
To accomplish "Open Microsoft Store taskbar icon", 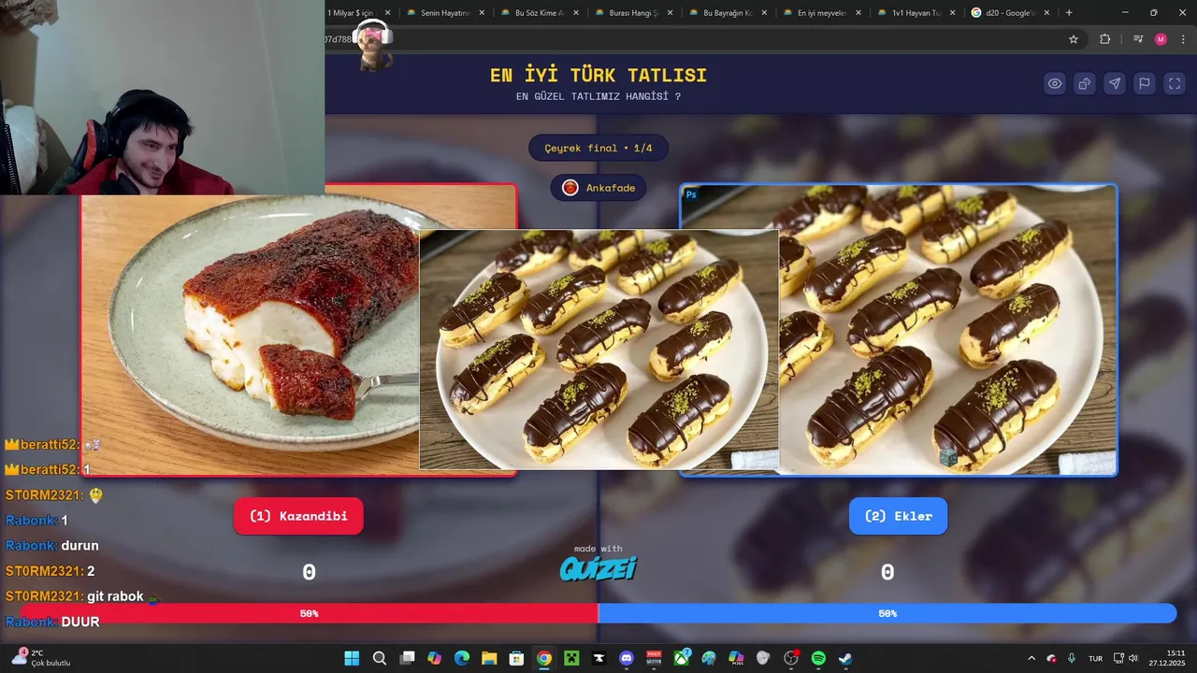I will pos(516,658).
